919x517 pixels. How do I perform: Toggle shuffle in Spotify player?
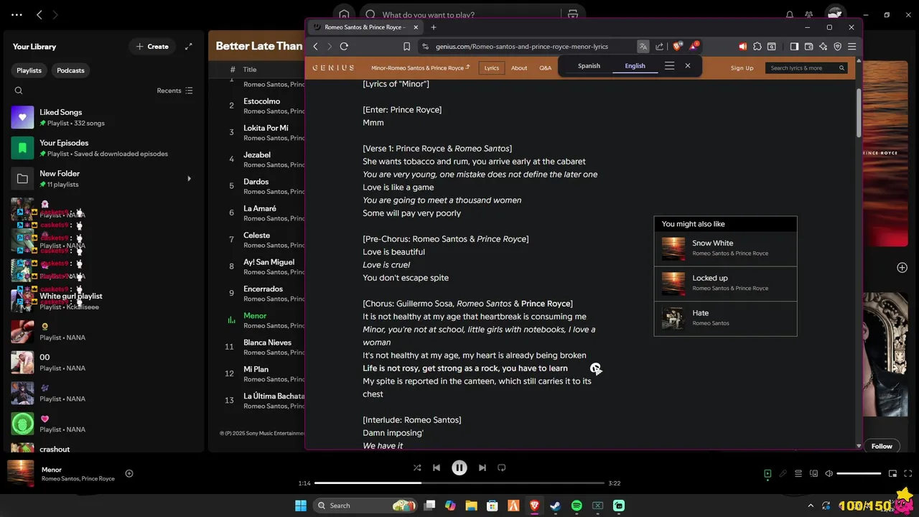(x=417, y=467)
